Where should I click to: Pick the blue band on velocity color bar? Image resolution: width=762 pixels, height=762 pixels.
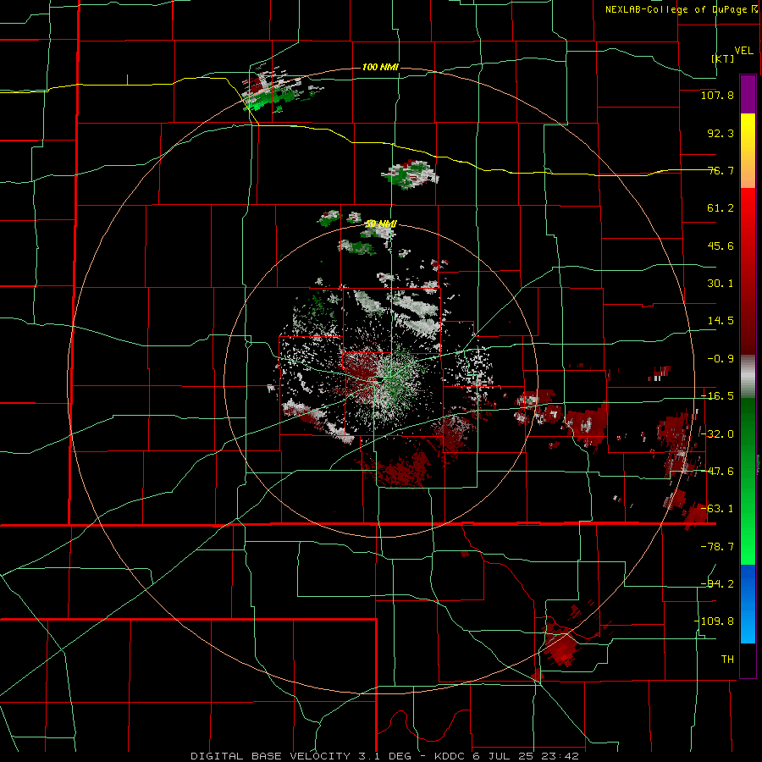point(748,604)
